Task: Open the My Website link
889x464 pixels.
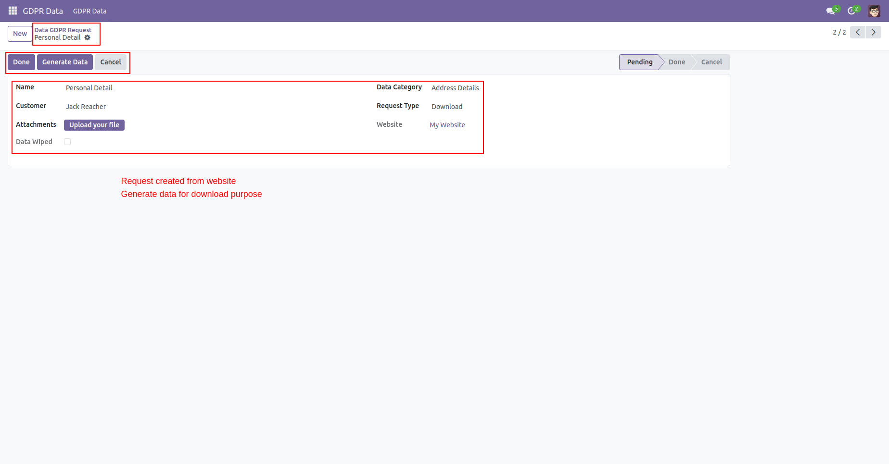Action: pyautogui.click(x=447, y=125)
